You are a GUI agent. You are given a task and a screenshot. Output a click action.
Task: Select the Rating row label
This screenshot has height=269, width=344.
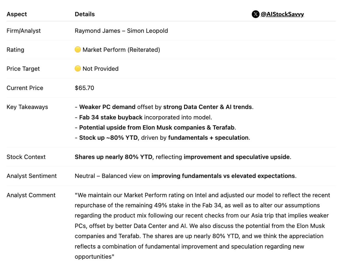(15, 50)
